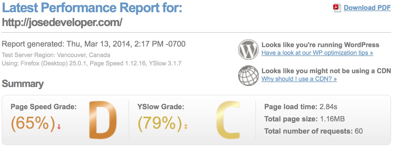The height and width of the screenshot is (148, 395).
Task: Click the large C grade icon
Action: [228, 120]
